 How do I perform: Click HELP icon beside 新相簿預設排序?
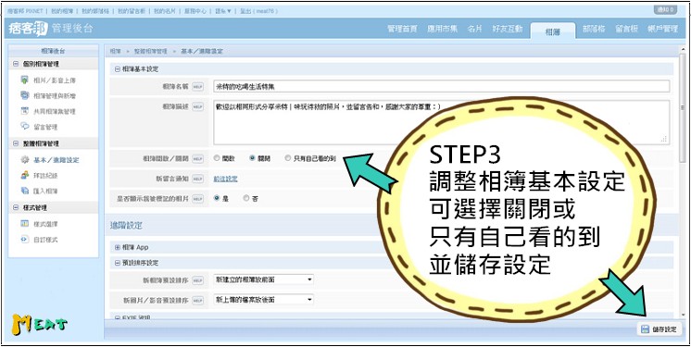coord(198,280)
